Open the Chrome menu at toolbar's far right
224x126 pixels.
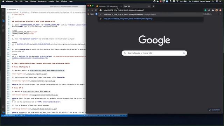220,10
